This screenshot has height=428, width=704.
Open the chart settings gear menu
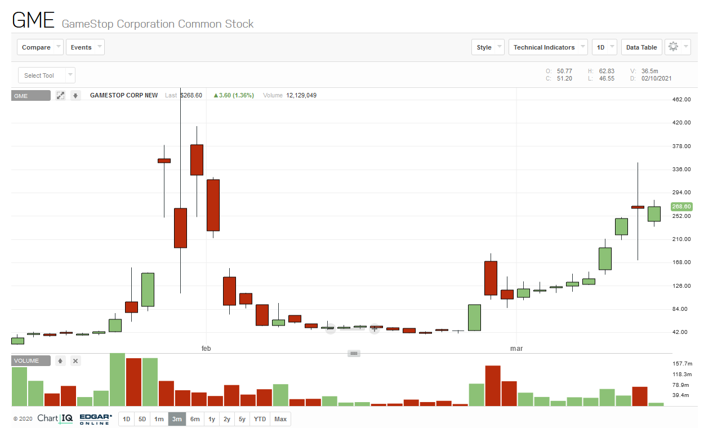tap(677, 47)
